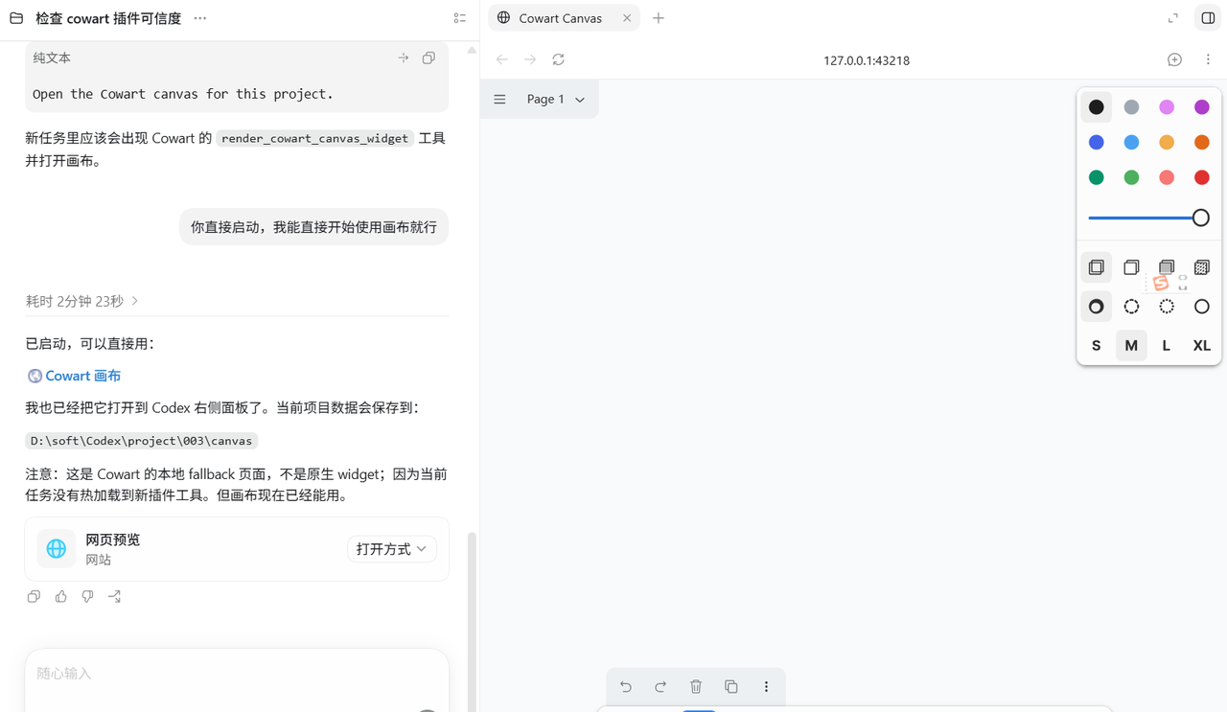Open a new browser tab with plus
Image resolution: width=1227 pixels, height=712 pixels.
[x=659, y=18]
